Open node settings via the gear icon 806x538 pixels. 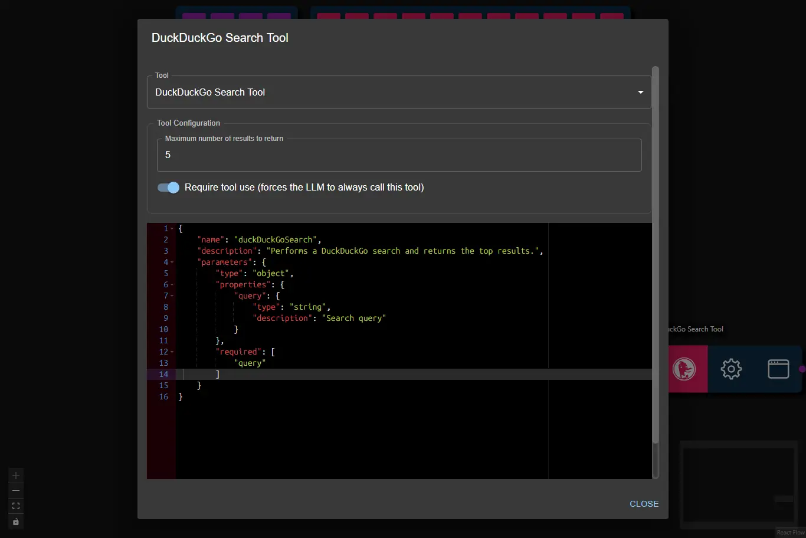[730, 368]
